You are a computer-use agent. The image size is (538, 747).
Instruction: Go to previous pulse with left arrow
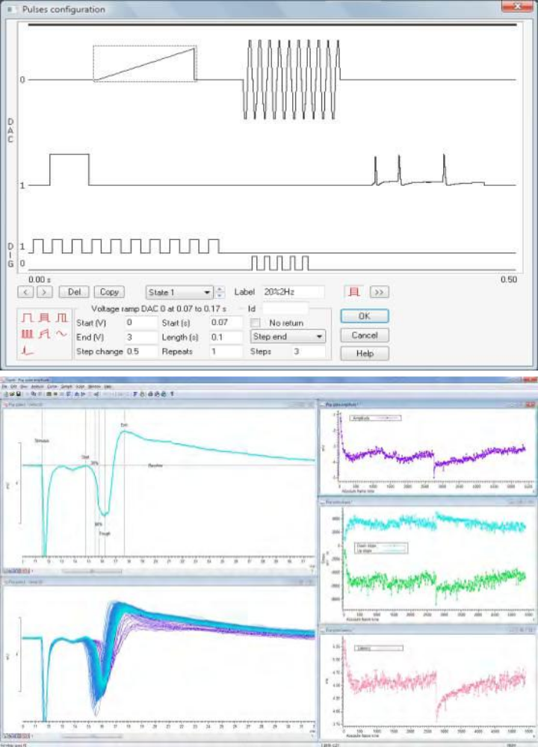27,292
